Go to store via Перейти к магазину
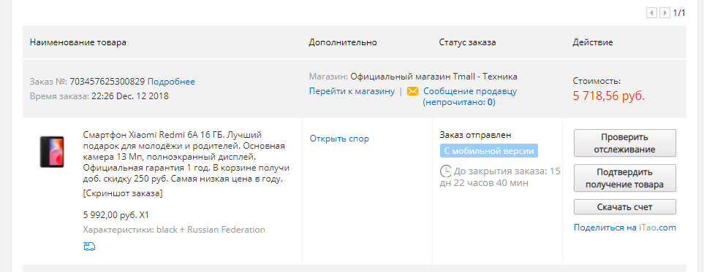 click(x=352, y=91)
